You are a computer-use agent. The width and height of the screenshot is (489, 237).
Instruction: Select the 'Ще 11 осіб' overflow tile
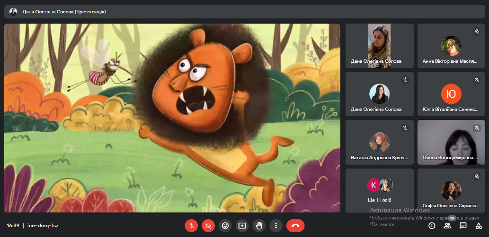tap(379, 190)
